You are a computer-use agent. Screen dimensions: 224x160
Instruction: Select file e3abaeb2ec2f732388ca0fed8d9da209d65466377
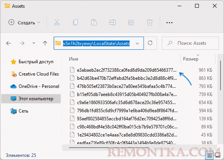[127, 70]
